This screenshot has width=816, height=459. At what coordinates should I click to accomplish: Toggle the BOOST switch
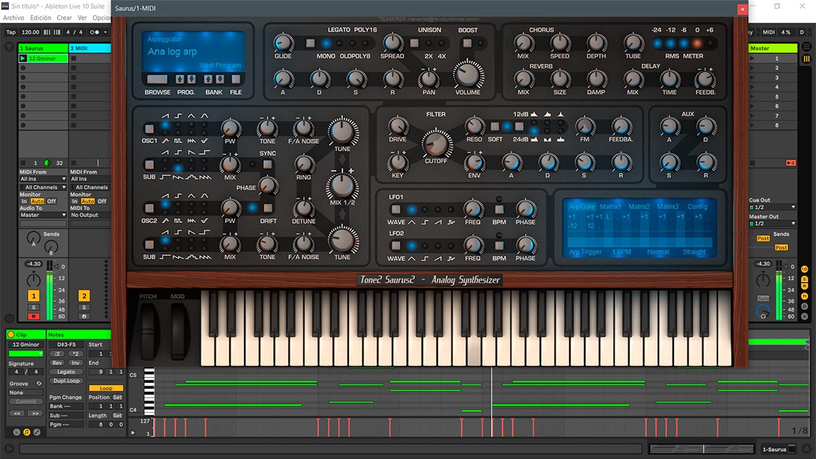pos(467,43)
